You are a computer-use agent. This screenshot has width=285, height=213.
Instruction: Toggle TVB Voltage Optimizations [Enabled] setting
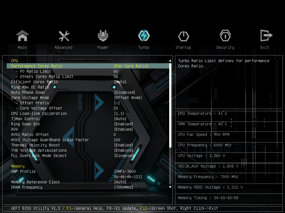123,150
